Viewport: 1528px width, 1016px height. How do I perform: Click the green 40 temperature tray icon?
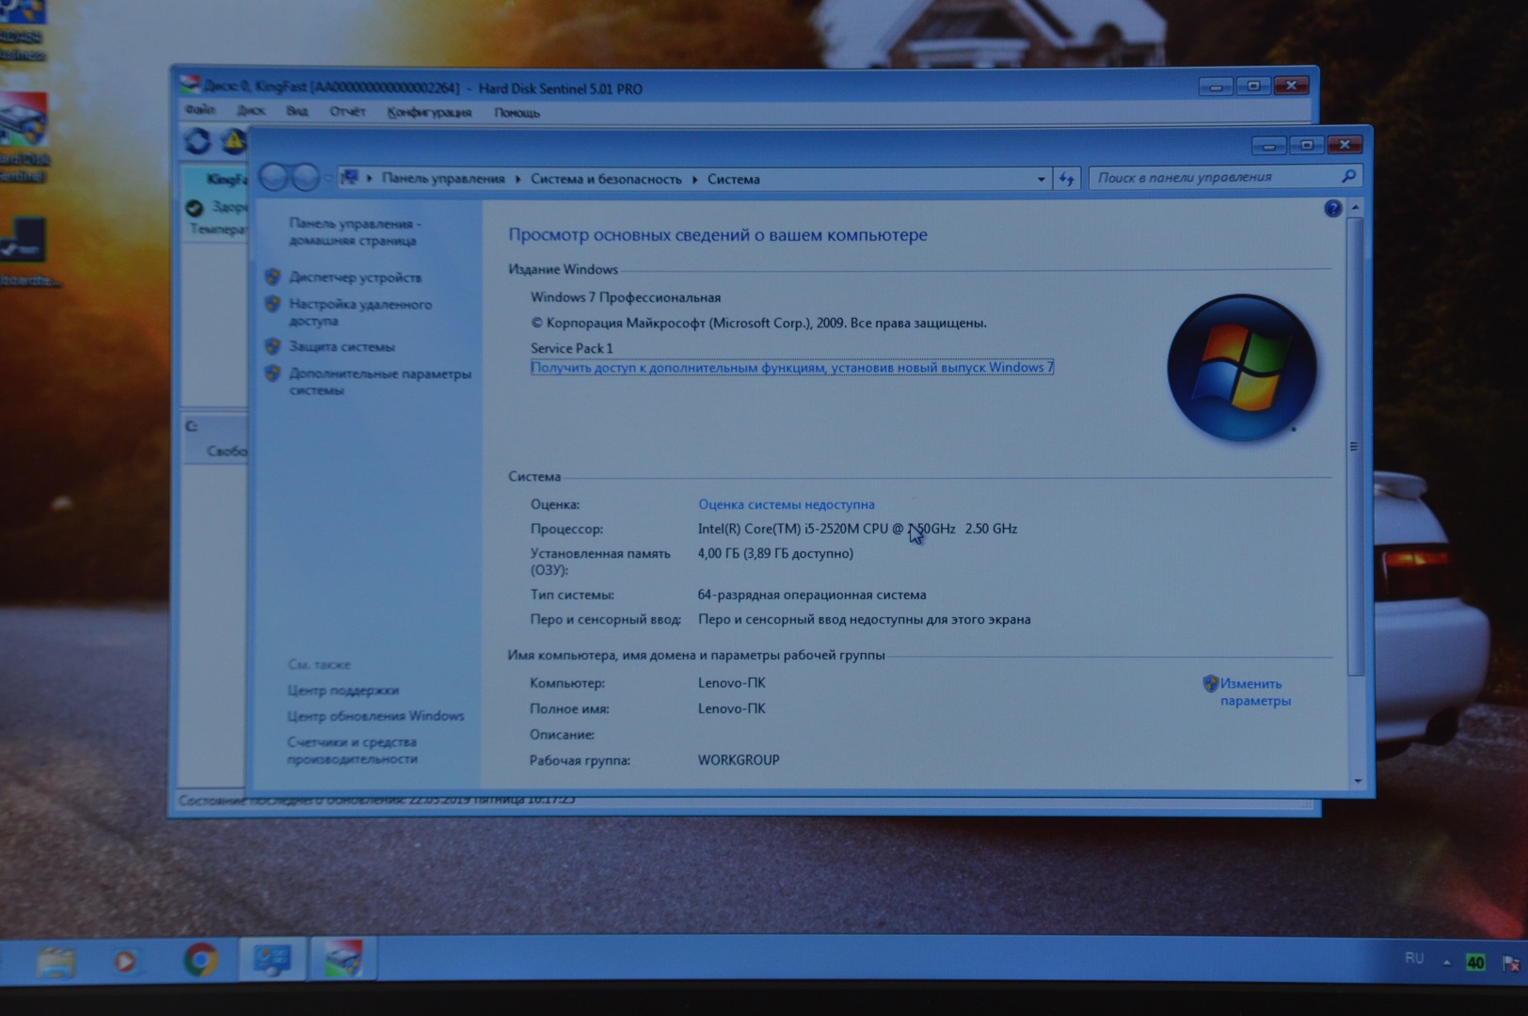click(x=1475, y=962)
